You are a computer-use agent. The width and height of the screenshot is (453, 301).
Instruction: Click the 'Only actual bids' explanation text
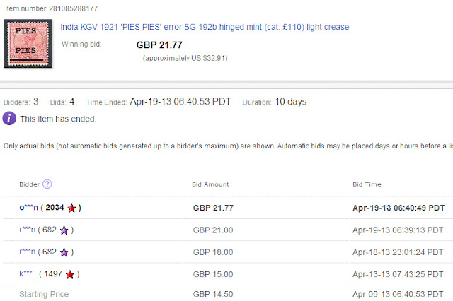point(228,146)
